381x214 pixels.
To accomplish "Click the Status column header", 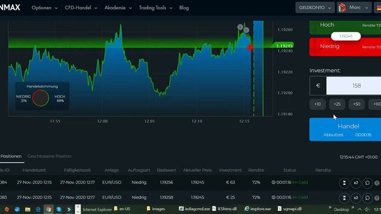I will (x=290, y=170).
